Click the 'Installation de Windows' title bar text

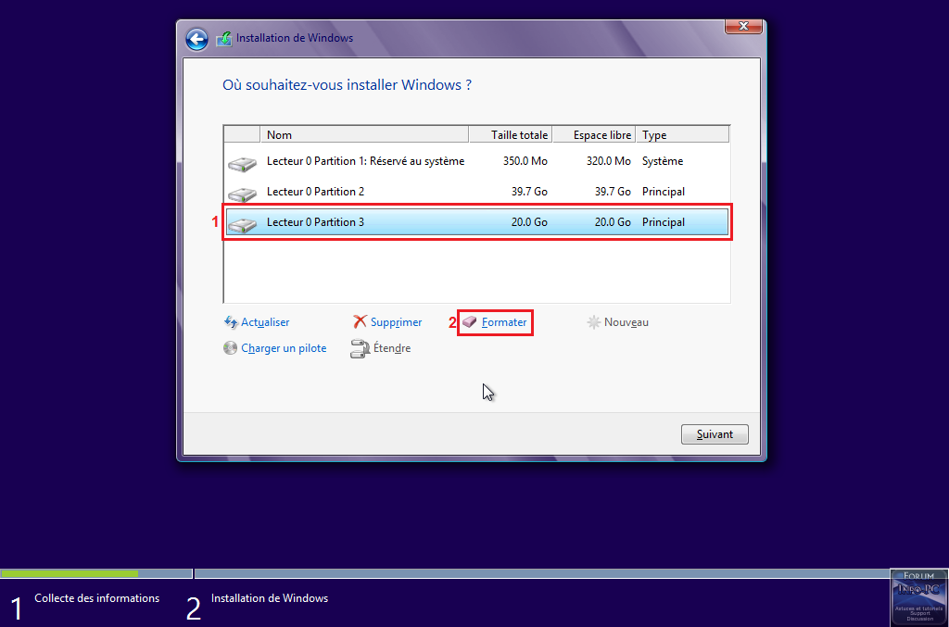(x=295, y=38)
